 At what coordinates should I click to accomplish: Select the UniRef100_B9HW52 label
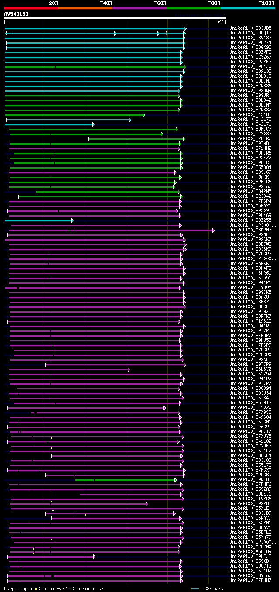[250, 341]
